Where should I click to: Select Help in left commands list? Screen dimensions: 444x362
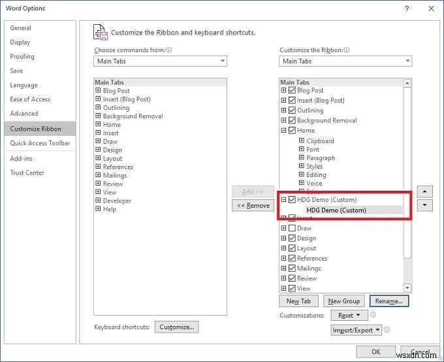coord(110,209)
